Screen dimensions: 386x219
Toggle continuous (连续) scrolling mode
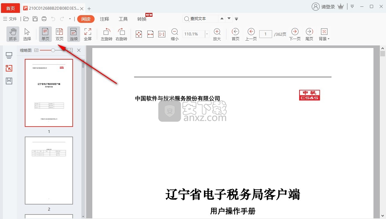[74, 34]
